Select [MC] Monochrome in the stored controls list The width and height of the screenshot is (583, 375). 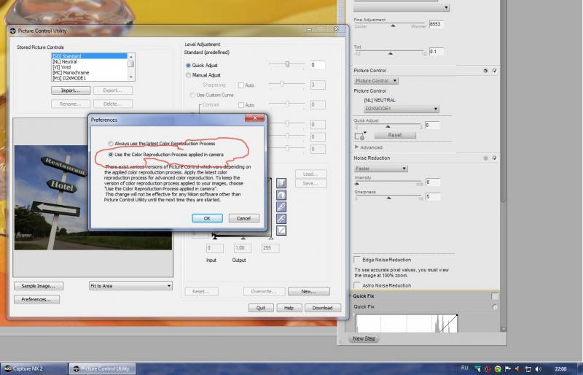coord(89,73)
